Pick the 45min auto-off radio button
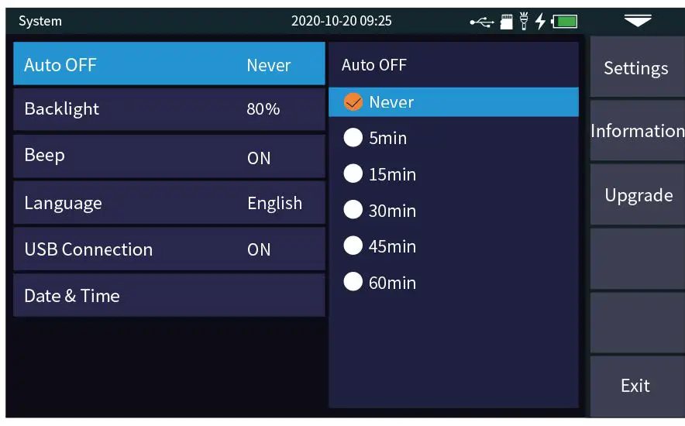Viewport: 685px width, 426px height. pos(353,246)
